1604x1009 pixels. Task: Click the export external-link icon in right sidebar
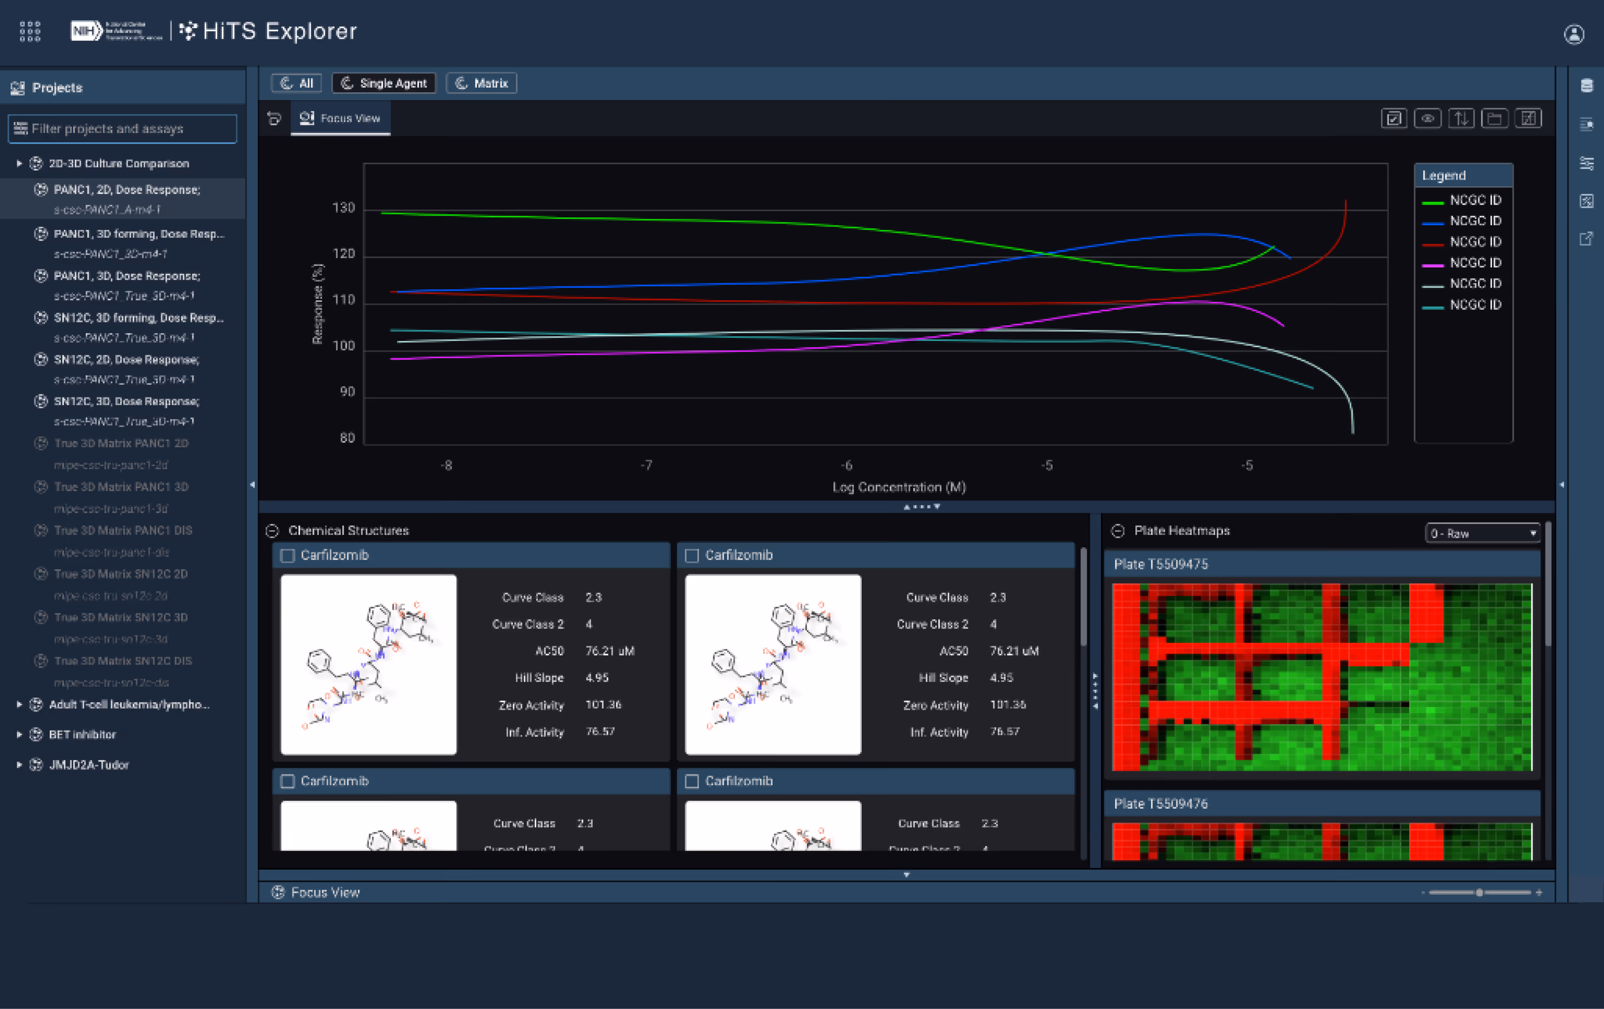(x=1587, y=239)
